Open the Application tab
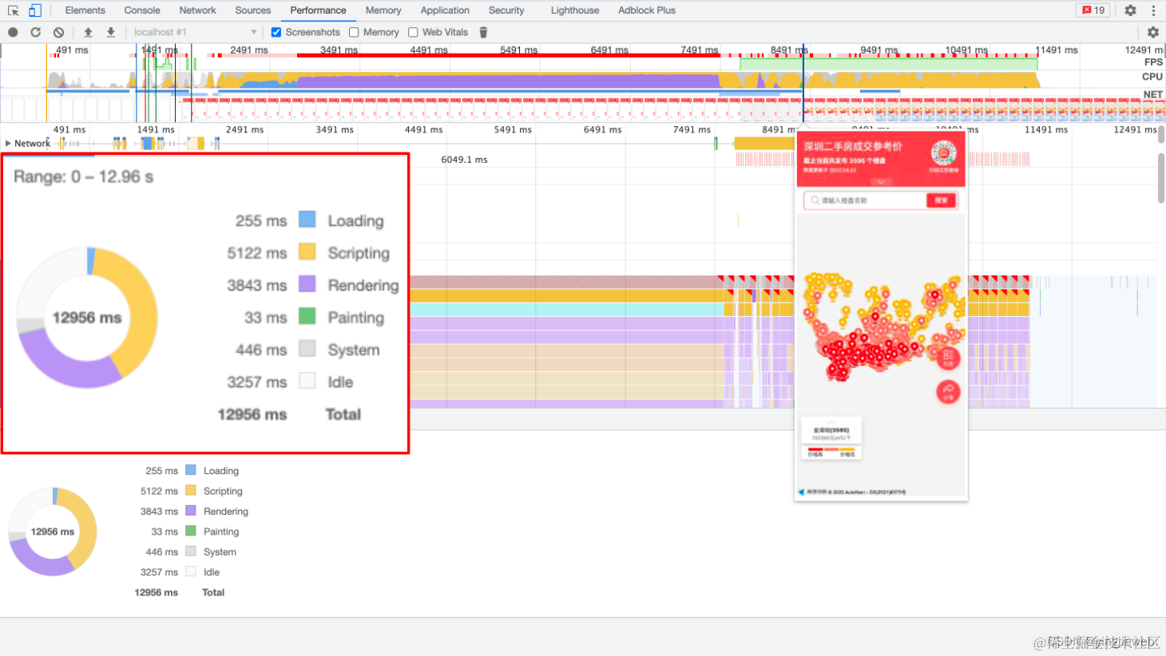Screen dimensions: 1166x656 [x=445, y=10]
